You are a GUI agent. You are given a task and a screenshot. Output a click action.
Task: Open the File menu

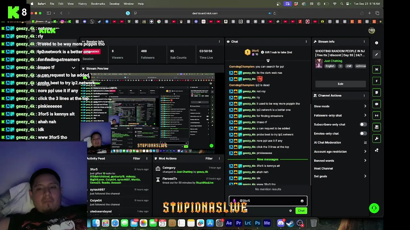pos(52,4)
